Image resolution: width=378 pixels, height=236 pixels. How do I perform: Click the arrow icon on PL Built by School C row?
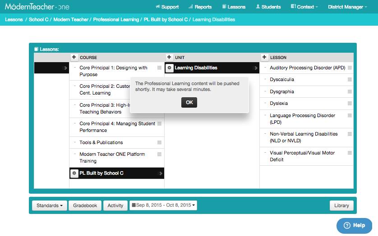point(160,173)
